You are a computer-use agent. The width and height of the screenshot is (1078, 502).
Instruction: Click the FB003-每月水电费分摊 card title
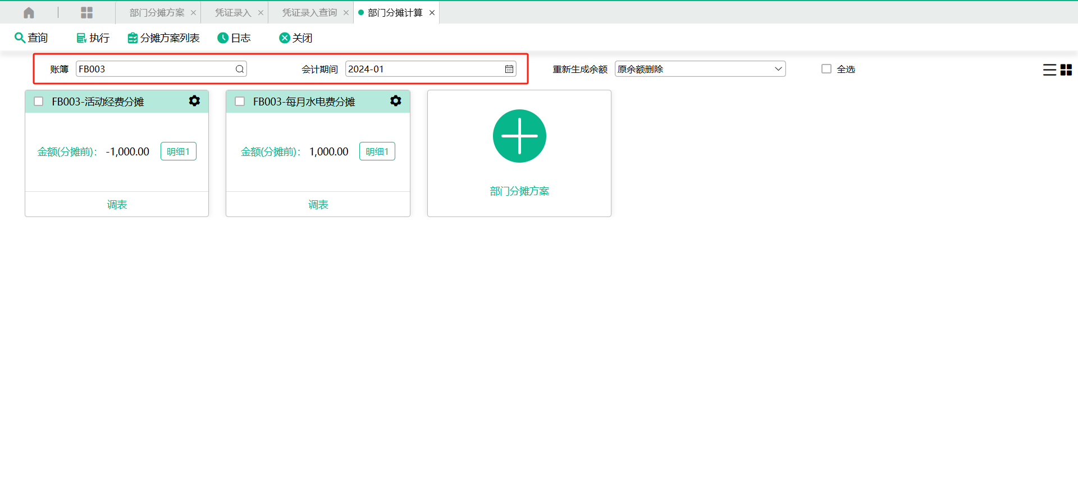tap(304, 102)
